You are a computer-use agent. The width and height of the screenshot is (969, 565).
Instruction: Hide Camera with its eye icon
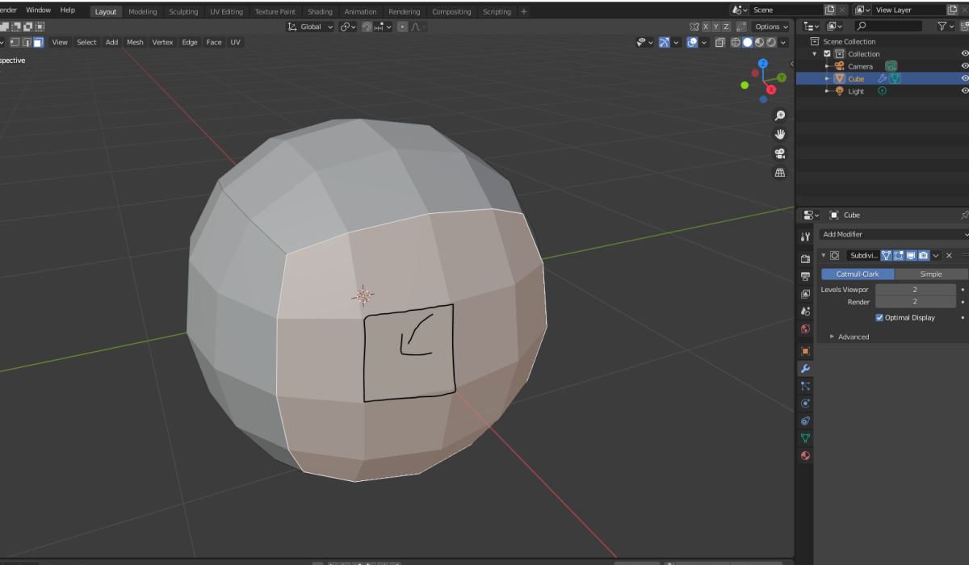(964, 66)
